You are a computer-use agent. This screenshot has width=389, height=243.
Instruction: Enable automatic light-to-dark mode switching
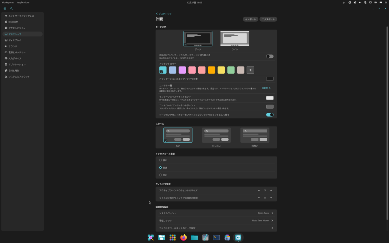(270, 56)
